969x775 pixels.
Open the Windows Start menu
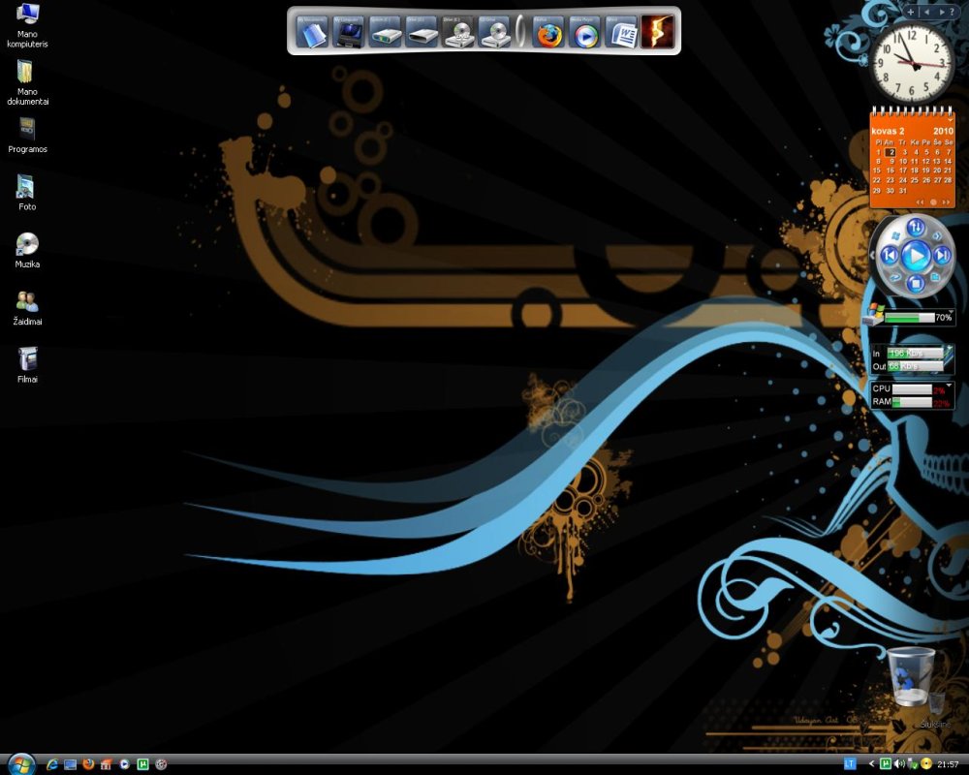19,763
